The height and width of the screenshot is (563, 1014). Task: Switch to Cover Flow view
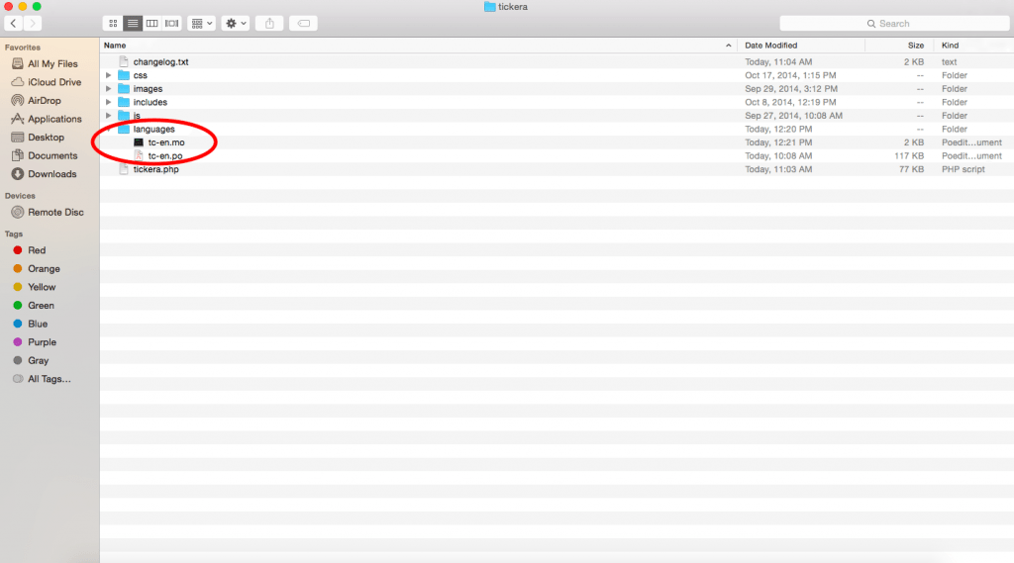[171, 24]
